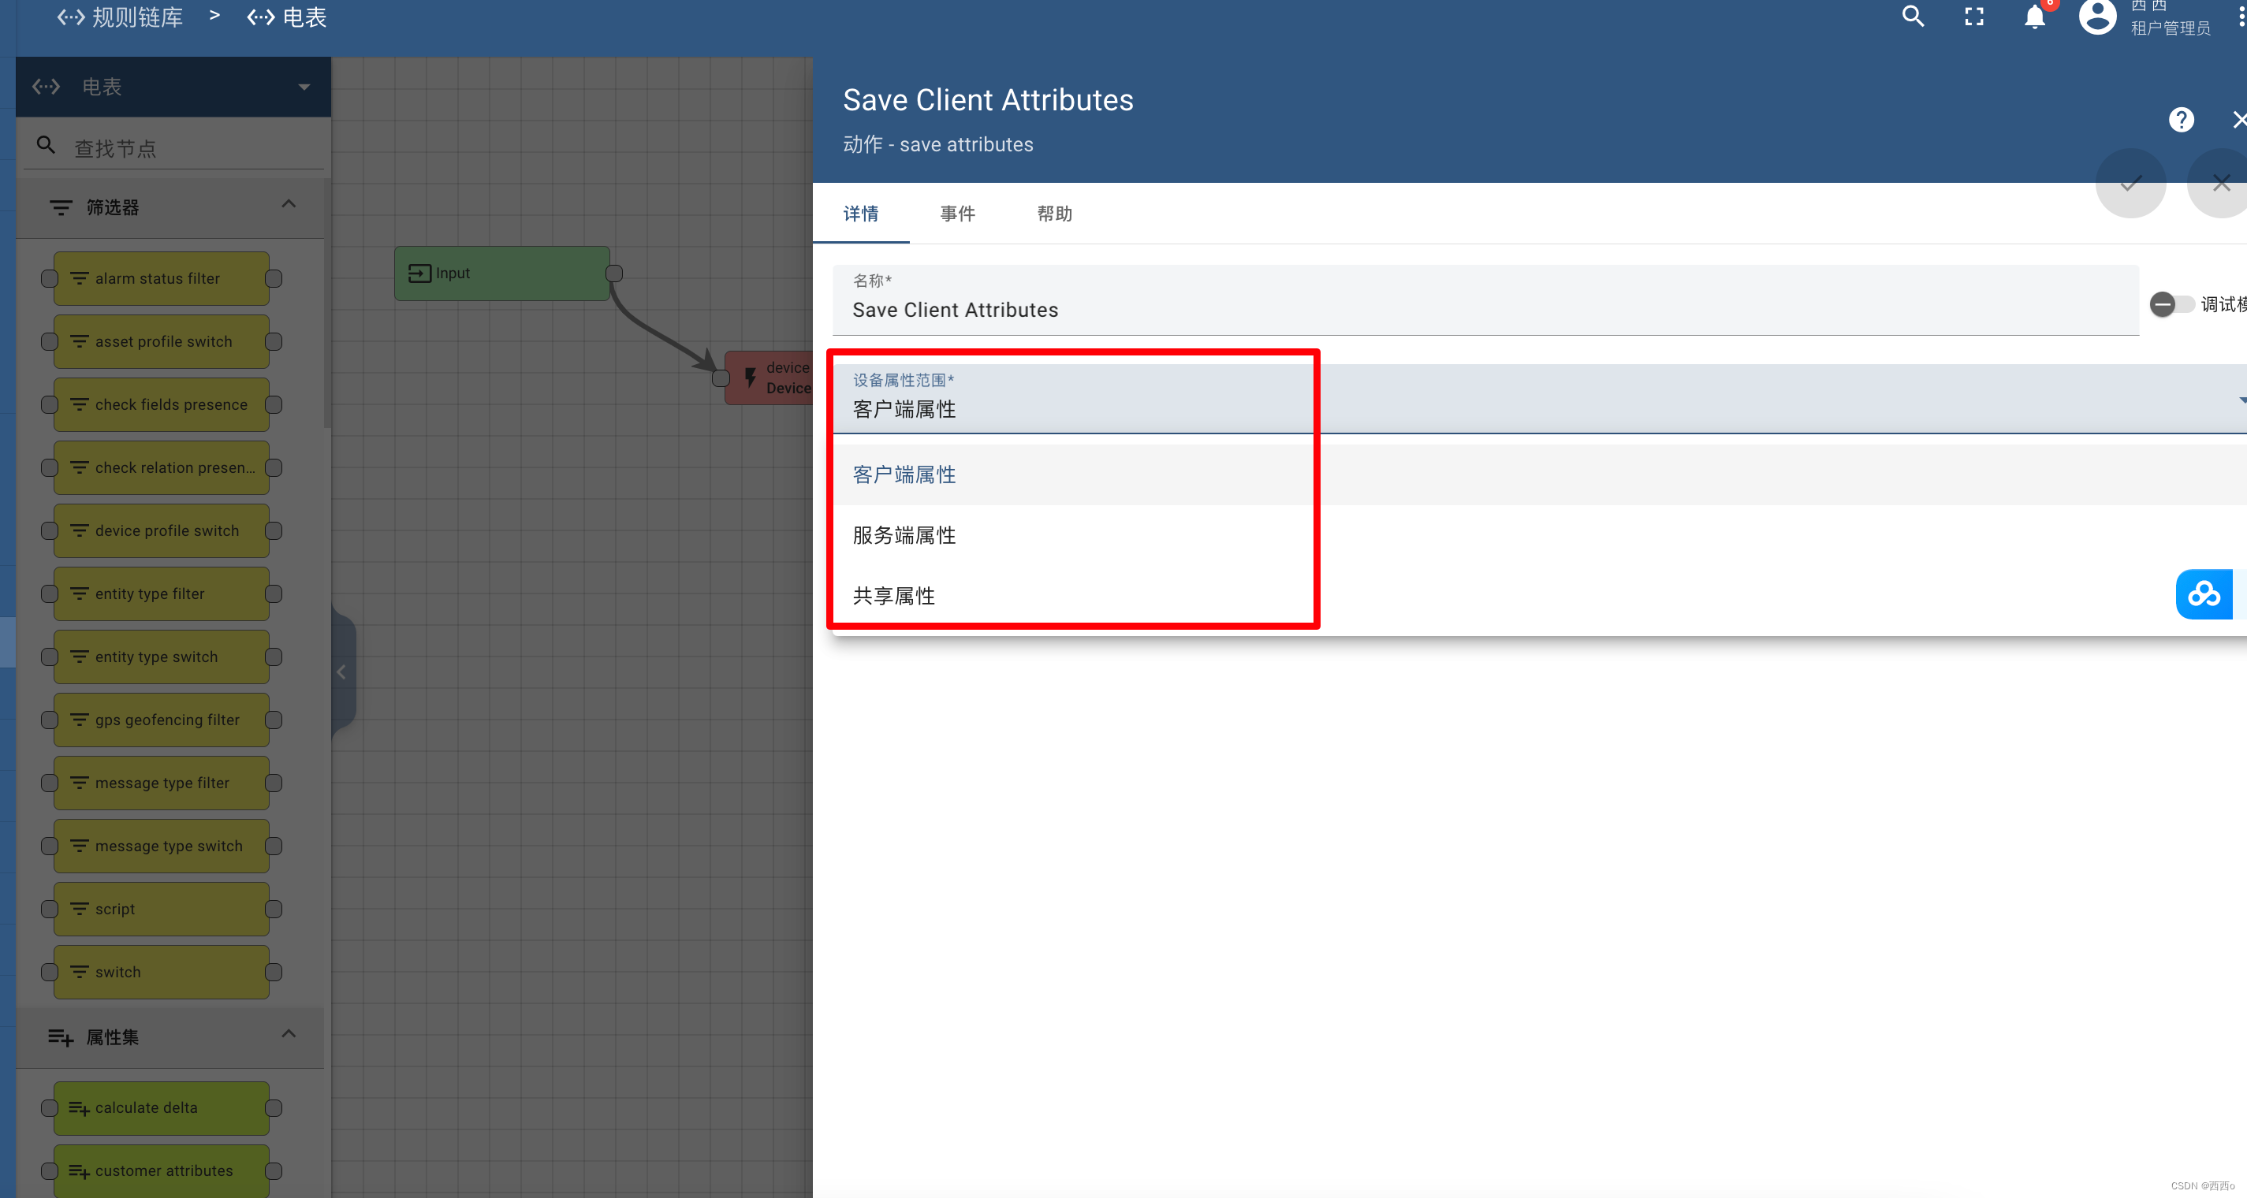
Task: Click the fullscreen expand icon
Action: tap(1973, 18)
